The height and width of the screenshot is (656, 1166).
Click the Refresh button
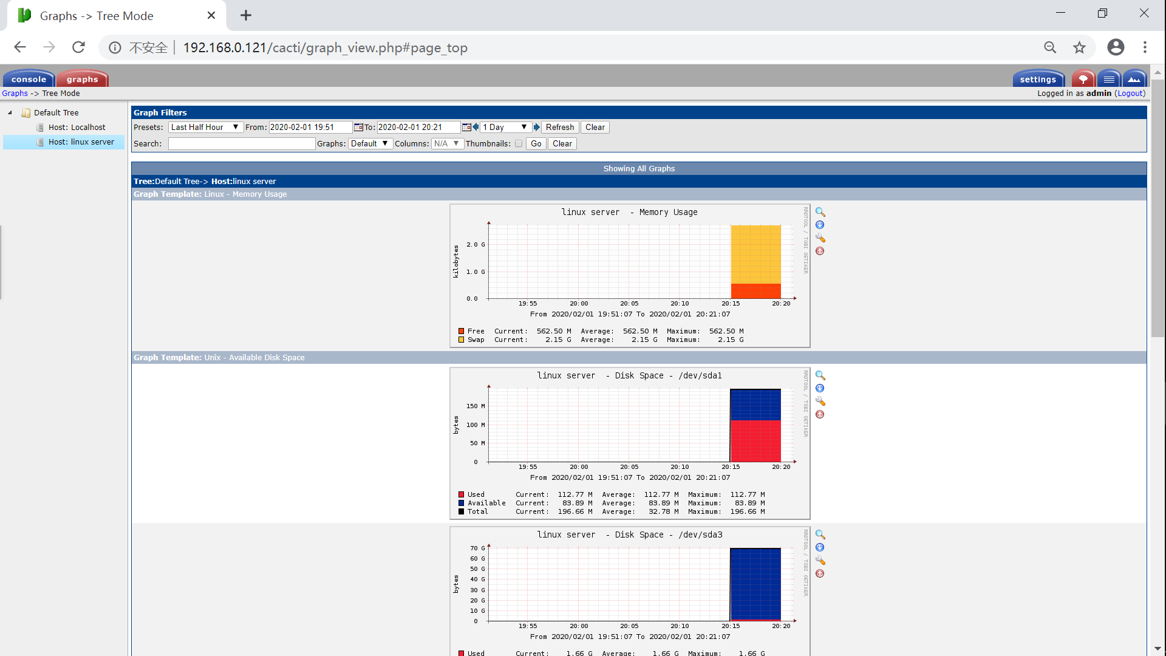click(559, 127)
